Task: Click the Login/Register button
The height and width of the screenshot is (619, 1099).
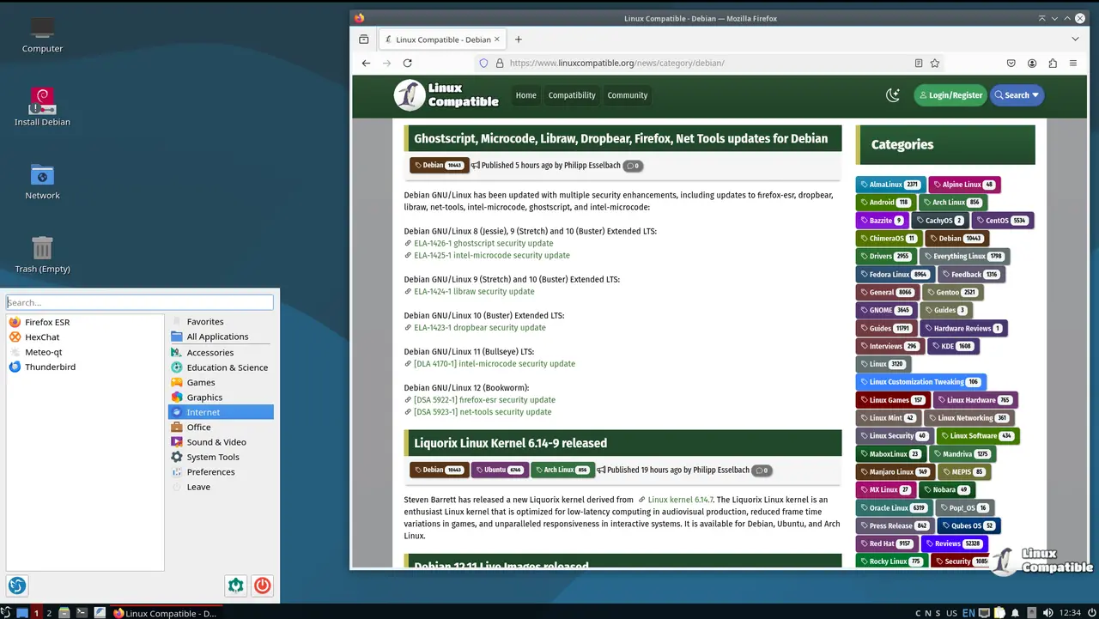Action: click(950, 95)
